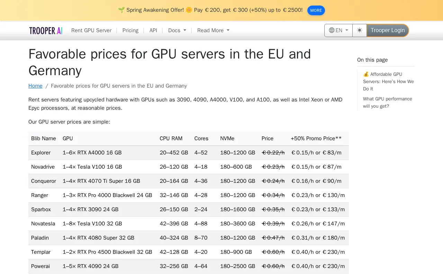
Task: Click the '+50% Promo Price**' column header
Action: tap(316, 138)
